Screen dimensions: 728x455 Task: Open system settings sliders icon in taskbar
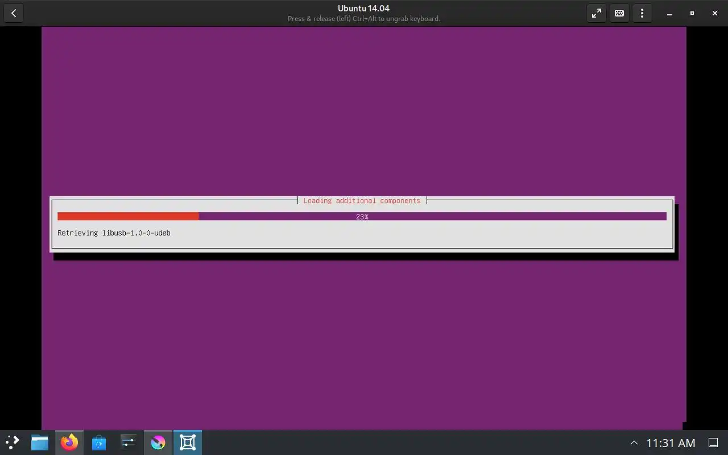129,442
